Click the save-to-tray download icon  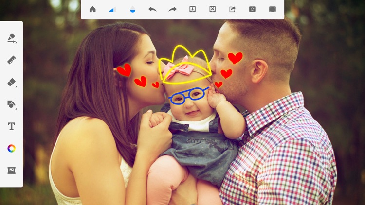(x=192, y=9)
